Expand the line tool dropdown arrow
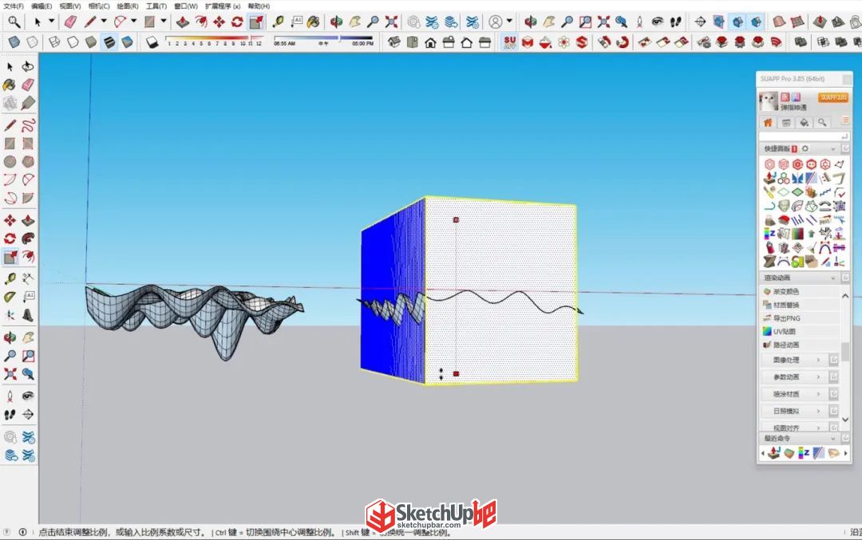Viewport: 862px width, 540px height. coord(103,22)
